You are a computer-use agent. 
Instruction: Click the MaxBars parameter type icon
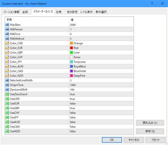[x=7, y=25]
